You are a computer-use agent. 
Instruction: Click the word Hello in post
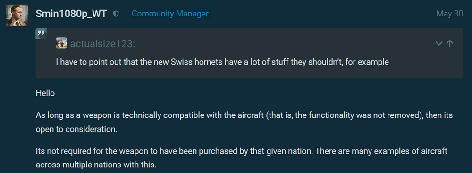[x=45, y=93]
